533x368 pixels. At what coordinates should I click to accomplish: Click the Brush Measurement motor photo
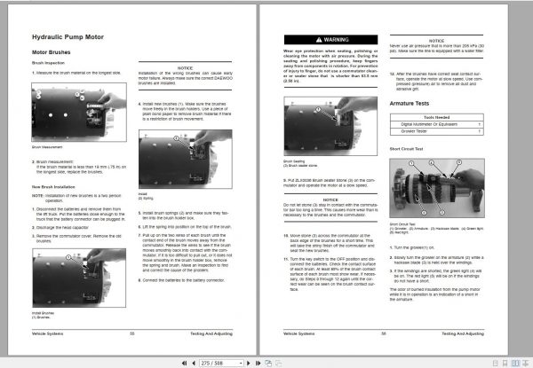point(79,112)
